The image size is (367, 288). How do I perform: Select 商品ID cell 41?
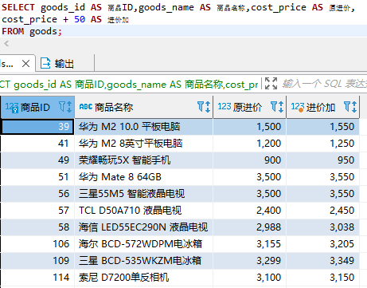[x=37, y=144]
